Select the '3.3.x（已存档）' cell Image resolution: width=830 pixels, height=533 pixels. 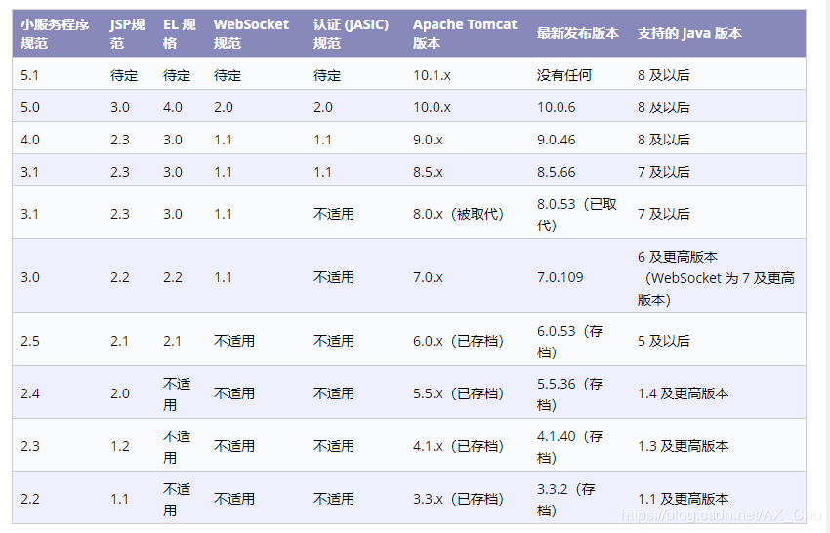pyautogui.click(x=458, y=499)
